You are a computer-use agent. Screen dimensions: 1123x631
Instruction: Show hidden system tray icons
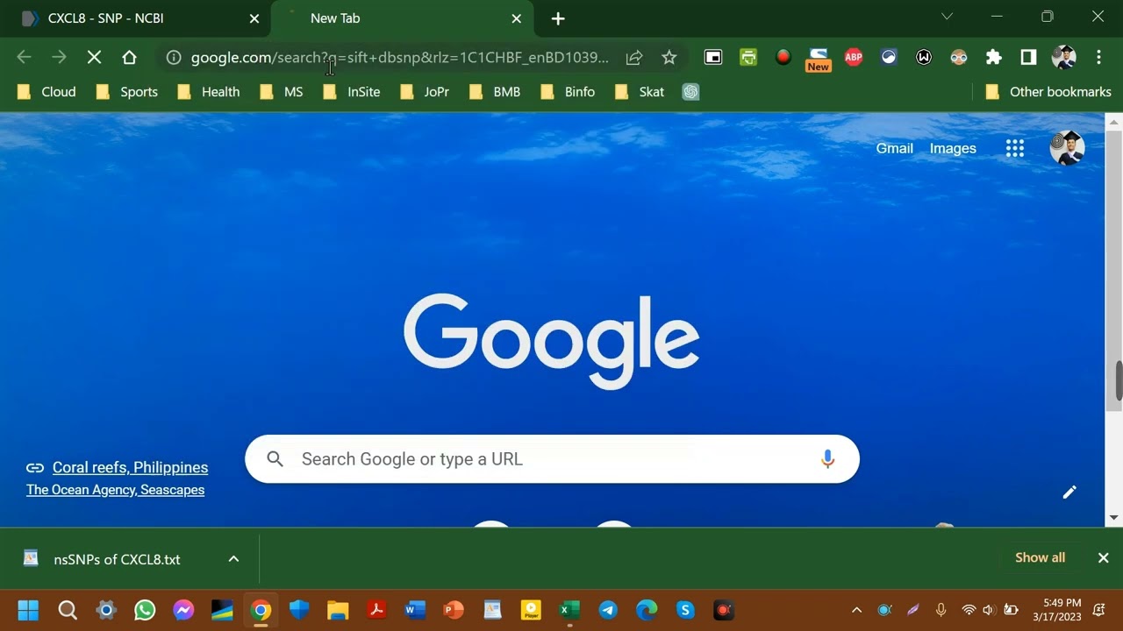856,610
